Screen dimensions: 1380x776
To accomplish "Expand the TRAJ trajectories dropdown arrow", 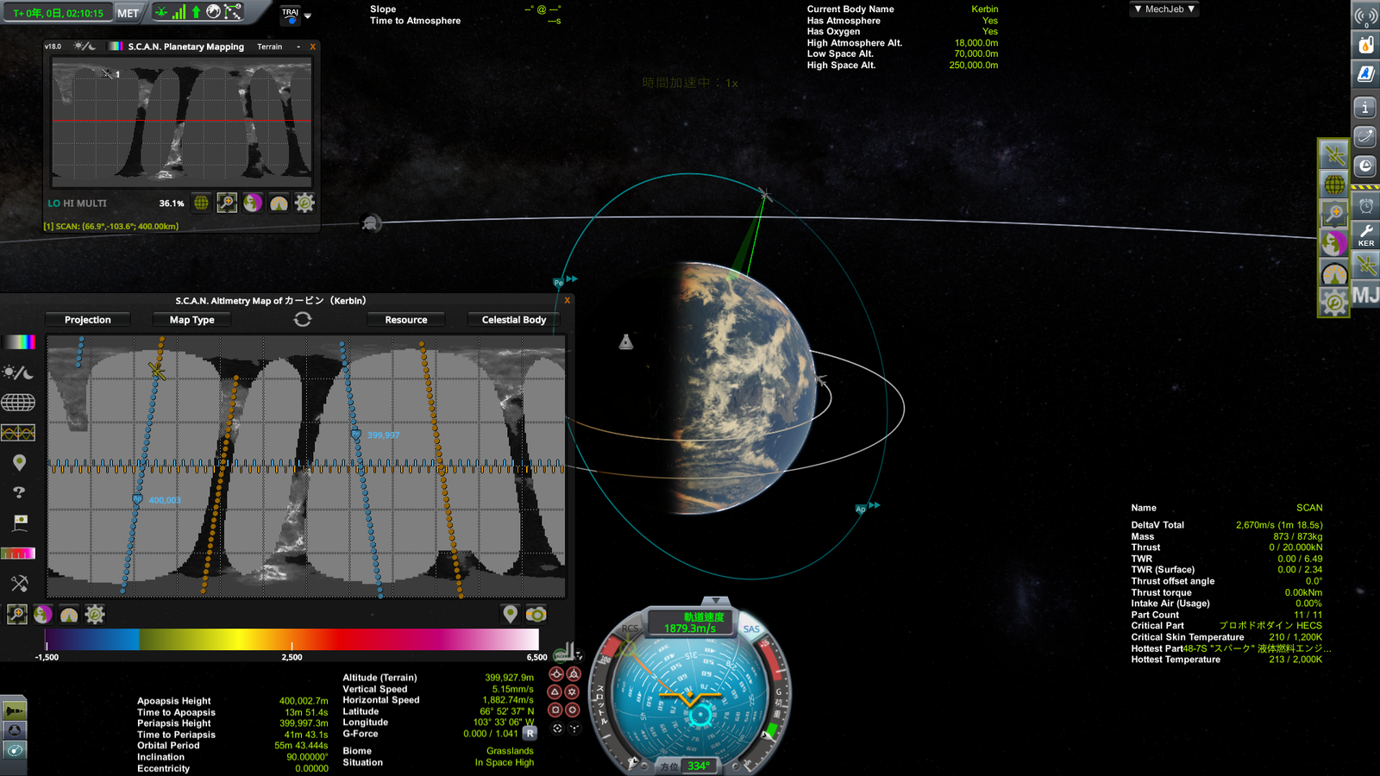I will click(308, 16).
